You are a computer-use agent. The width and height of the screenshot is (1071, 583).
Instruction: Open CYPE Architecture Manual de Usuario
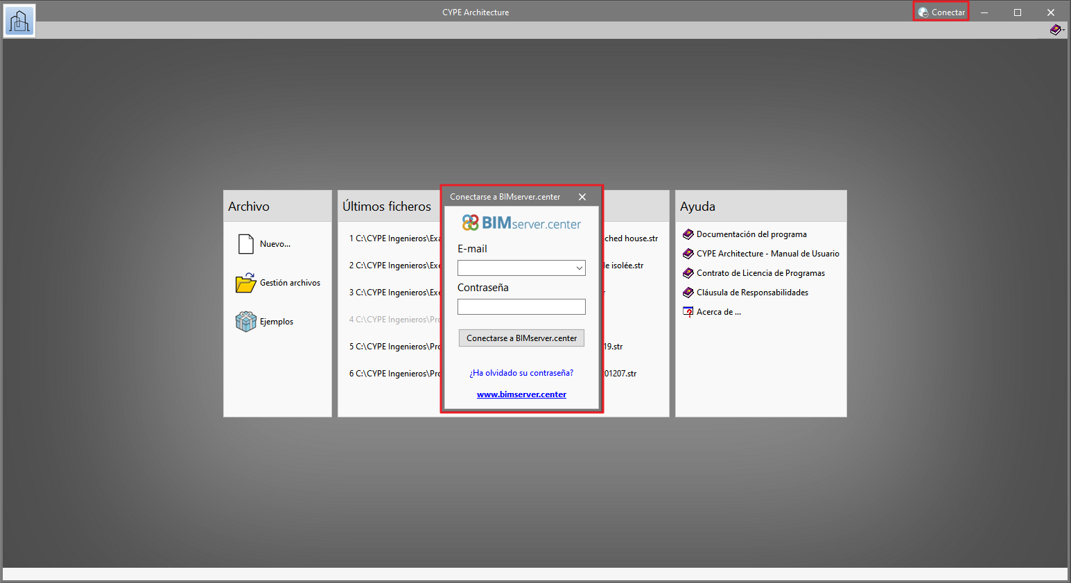[767, 254]
